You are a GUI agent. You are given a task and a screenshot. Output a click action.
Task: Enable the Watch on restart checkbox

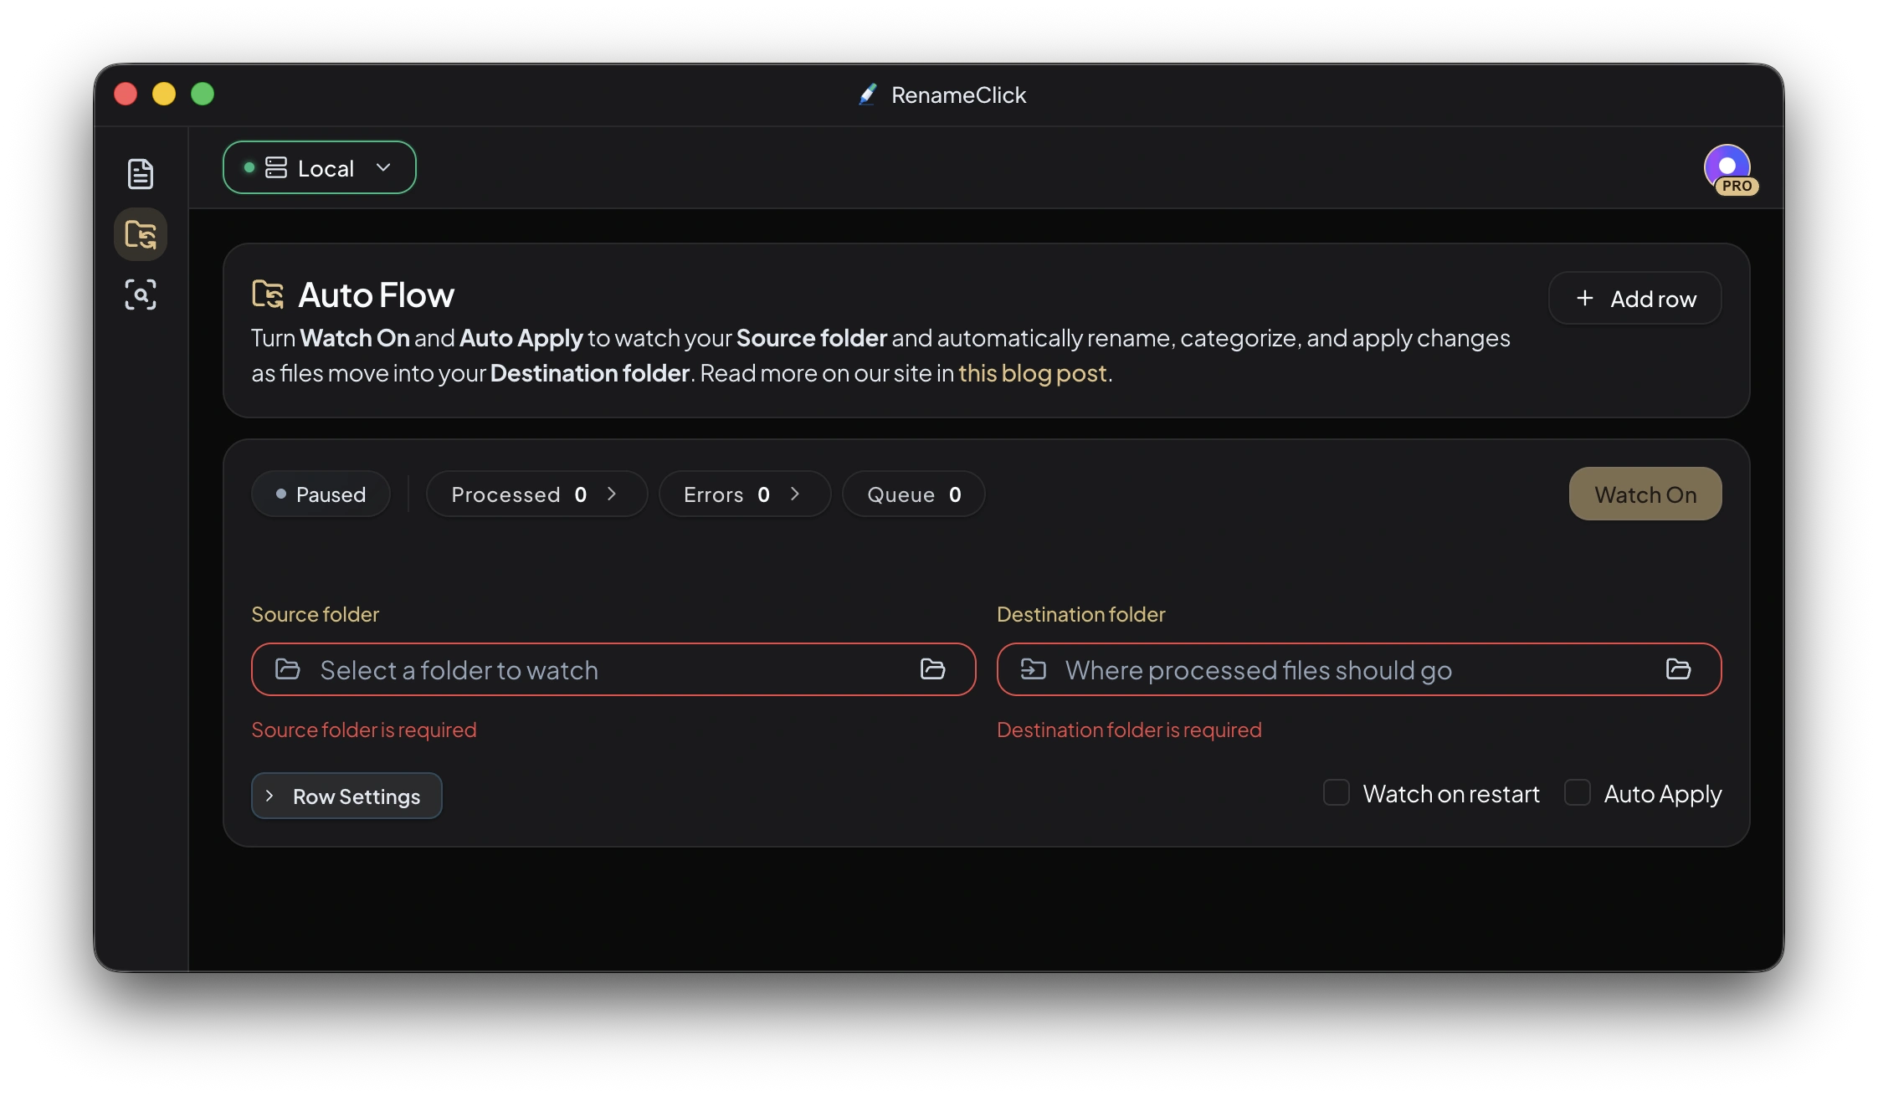click(1336, 792)
